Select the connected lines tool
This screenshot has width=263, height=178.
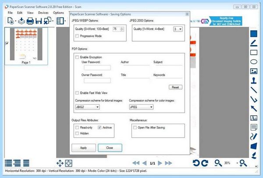pos(254,99)
